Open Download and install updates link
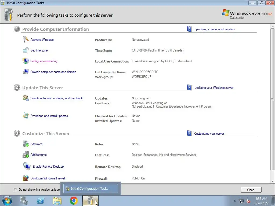Screen dimensions: 275x206 tap(49, 116)
